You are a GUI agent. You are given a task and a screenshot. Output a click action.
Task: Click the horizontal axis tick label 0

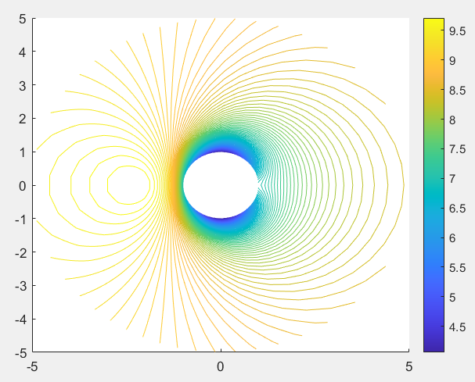pyautogui.click(x=221, y=366)
